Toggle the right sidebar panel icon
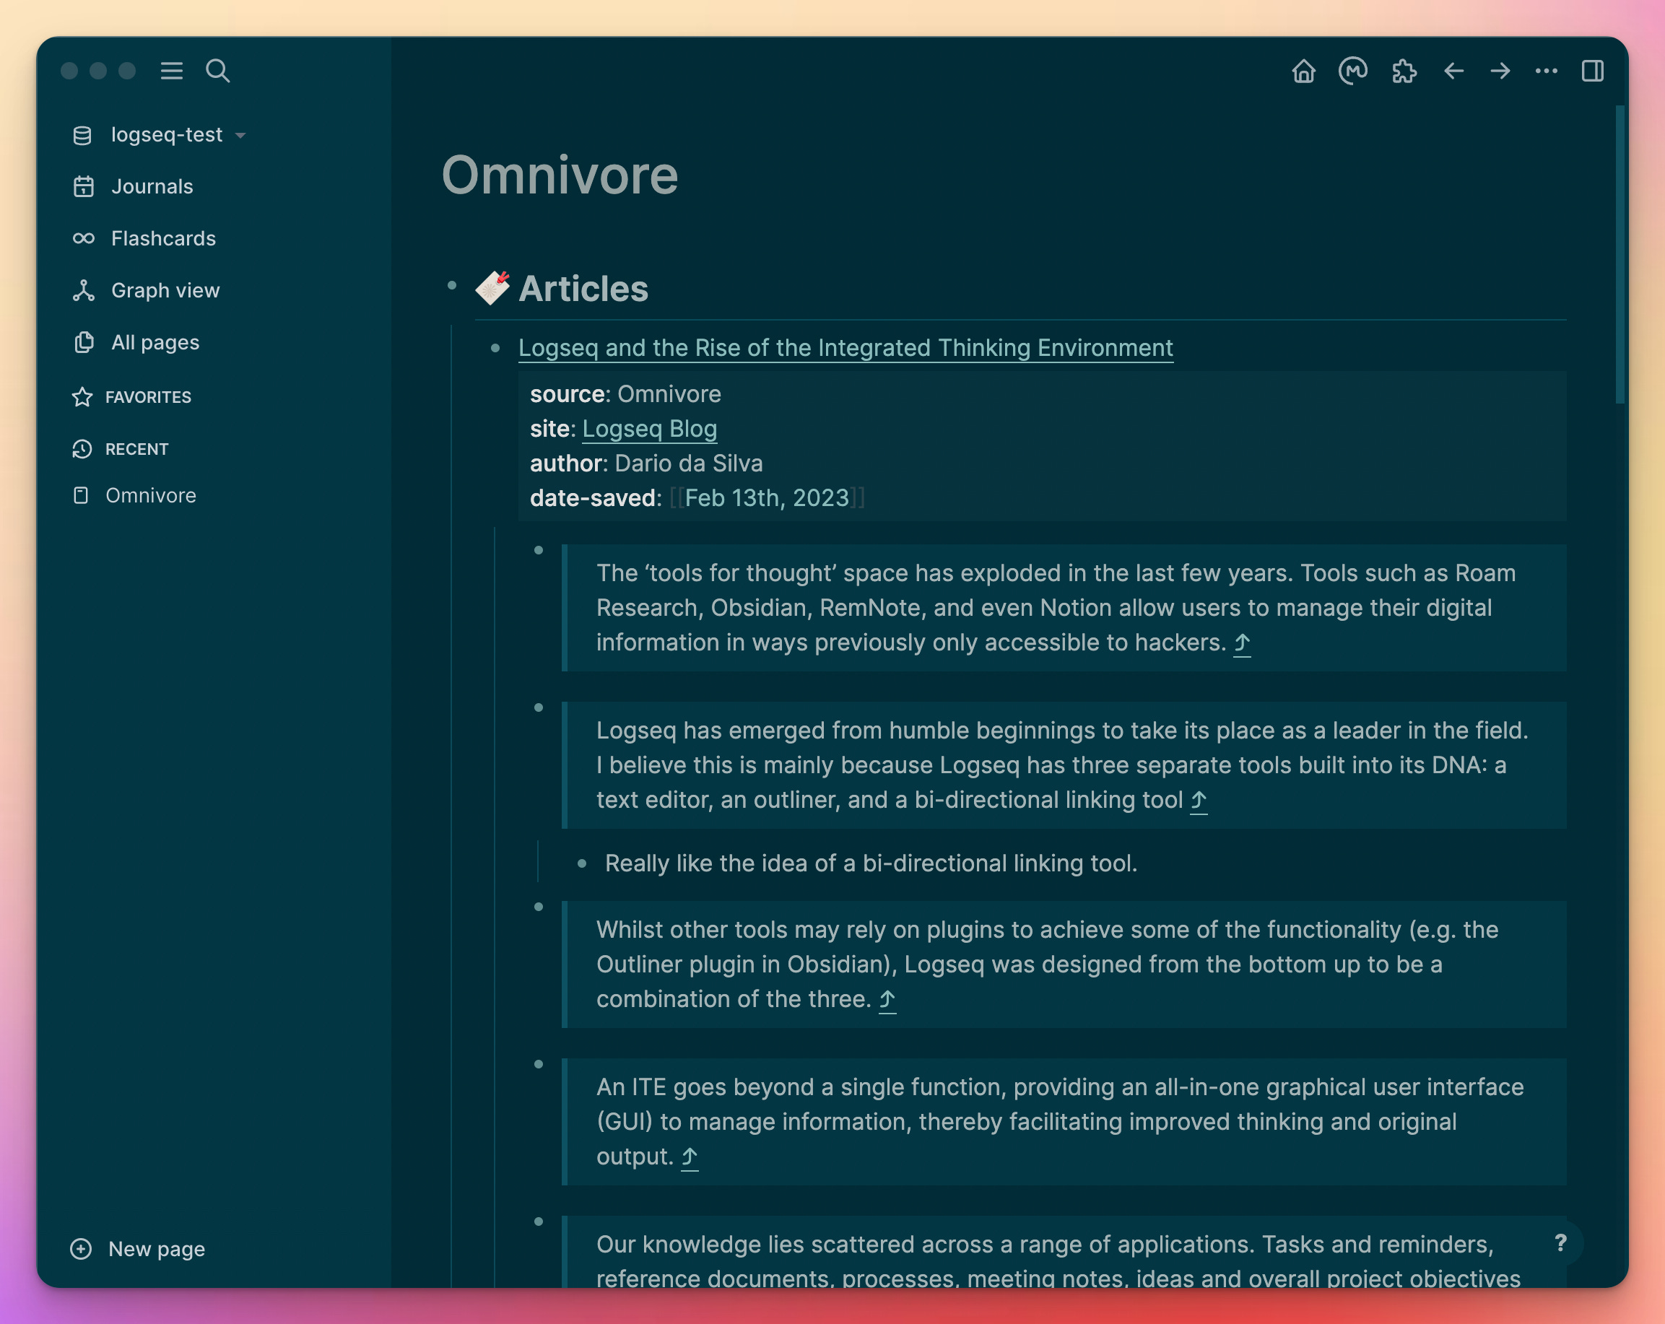 point(1592,71)
